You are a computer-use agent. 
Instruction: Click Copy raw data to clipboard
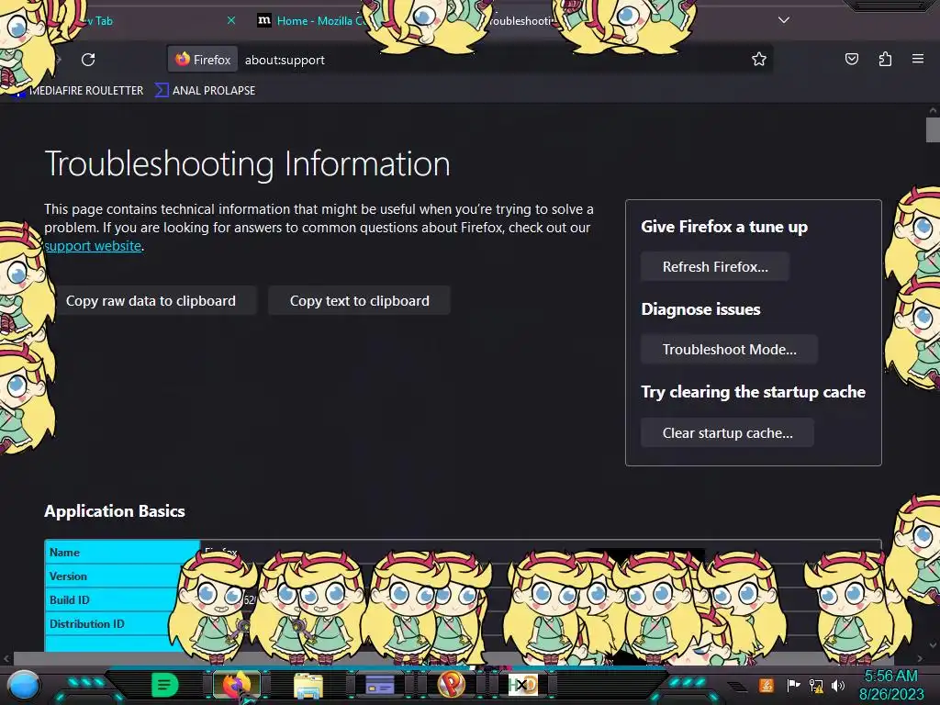coord(151,301)
